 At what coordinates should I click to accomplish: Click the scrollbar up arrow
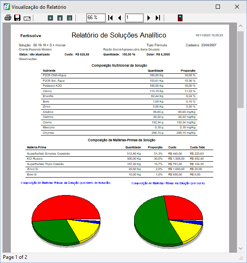coord(240,26)
